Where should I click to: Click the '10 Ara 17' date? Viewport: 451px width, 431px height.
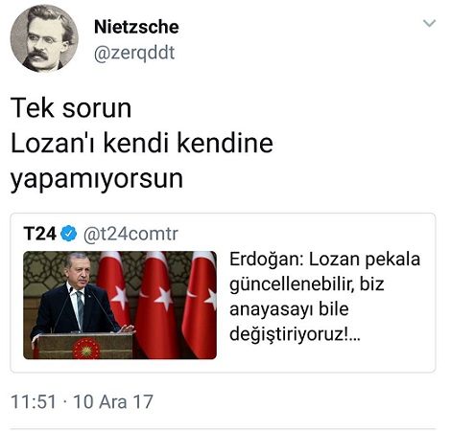point(113,401)
